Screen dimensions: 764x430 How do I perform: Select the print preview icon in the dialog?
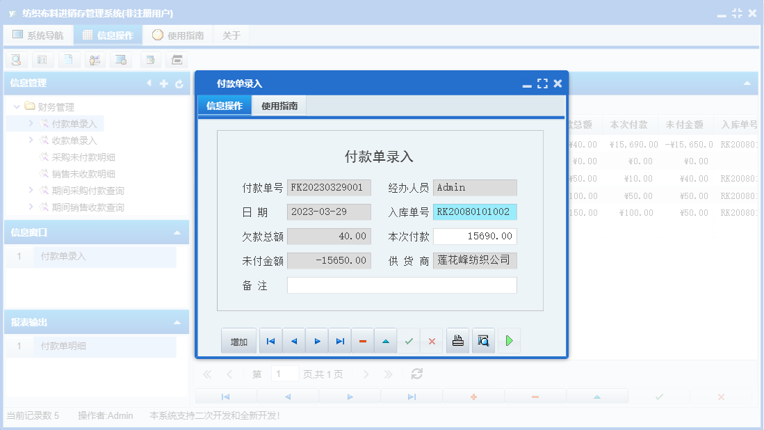pos(483,340)
